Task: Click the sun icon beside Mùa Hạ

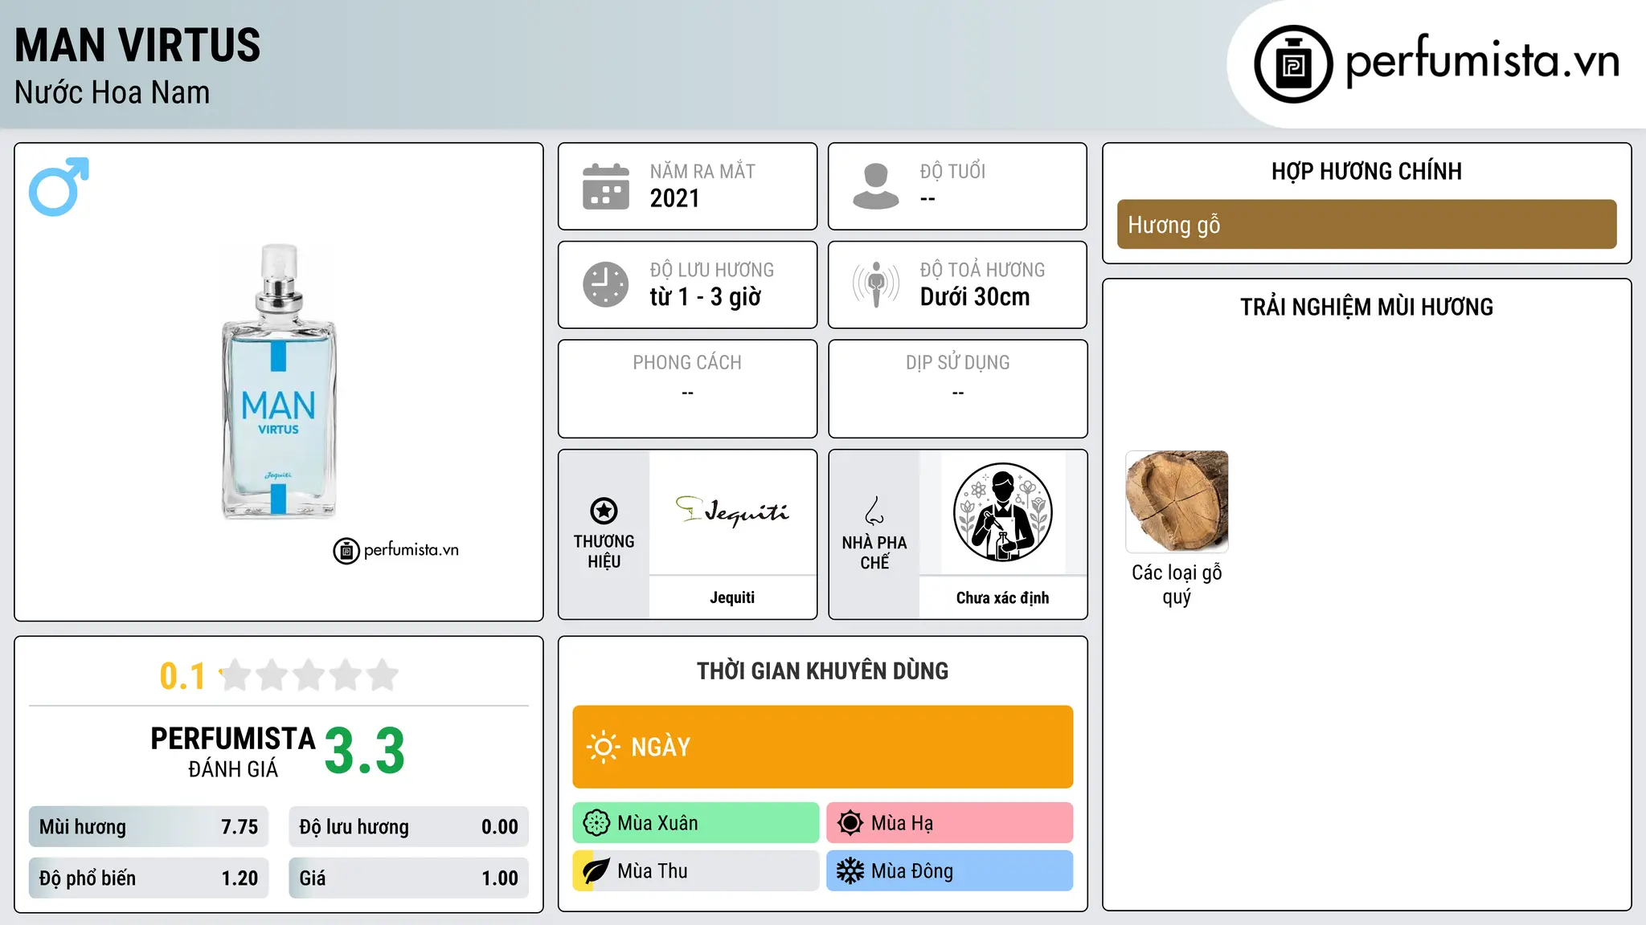Action: (x=850, y=823)
